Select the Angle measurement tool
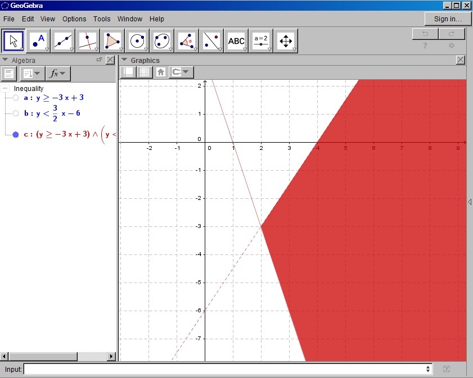Viewport: 473px width, 378px height. click(x=187, y=41)
